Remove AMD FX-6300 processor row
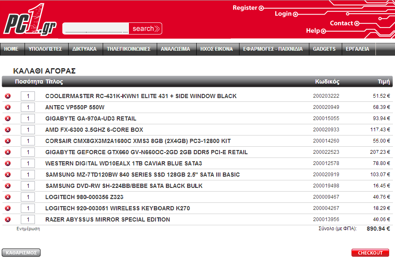395x261 pixels. (8, 130)
